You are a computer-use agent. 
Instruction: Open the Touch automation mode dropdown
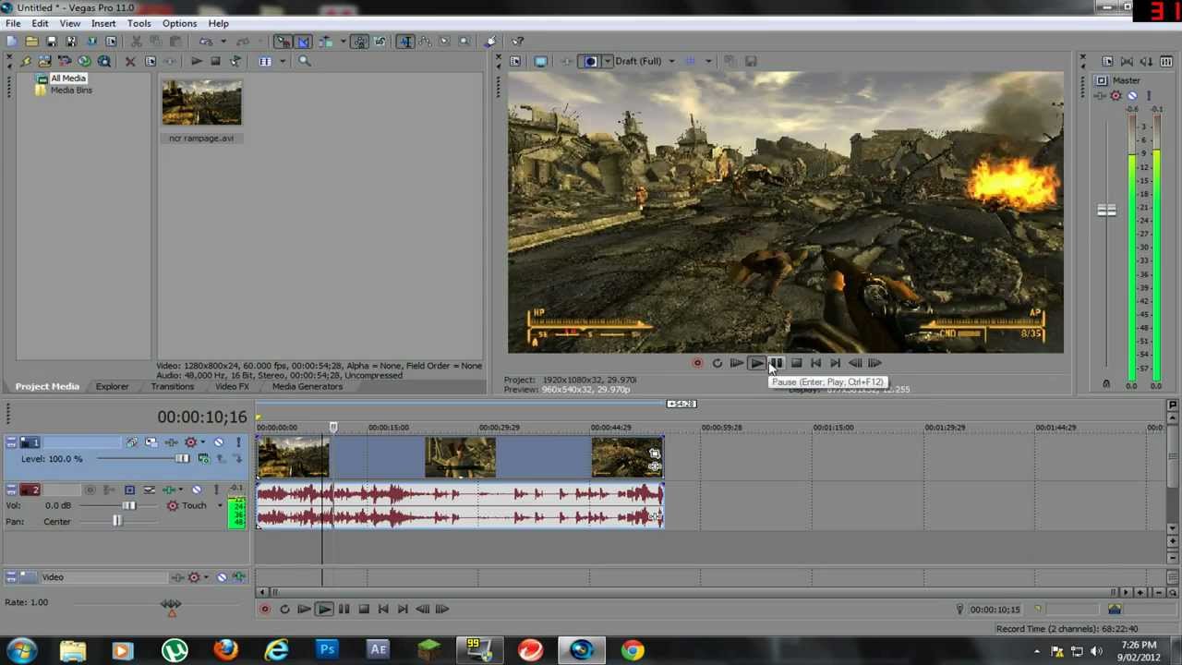click(x=220, y=506)
